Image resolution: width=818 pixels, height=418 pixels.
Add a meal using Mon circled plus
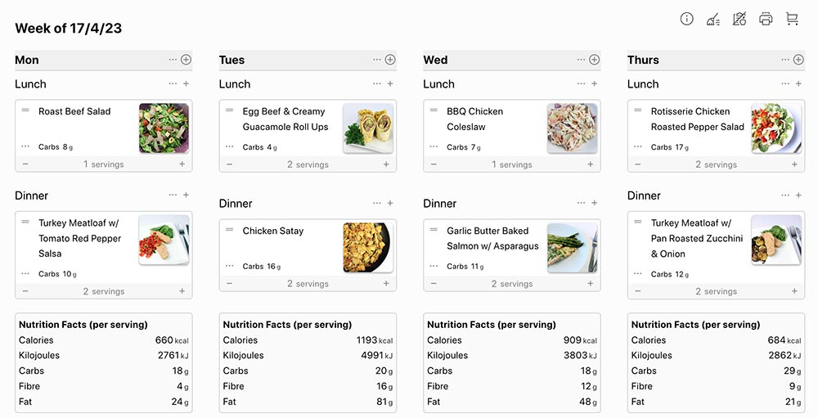(x=187, y=60)
